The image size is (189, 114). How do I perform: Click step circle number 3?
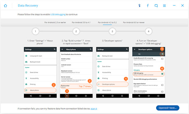click(112, 31)
